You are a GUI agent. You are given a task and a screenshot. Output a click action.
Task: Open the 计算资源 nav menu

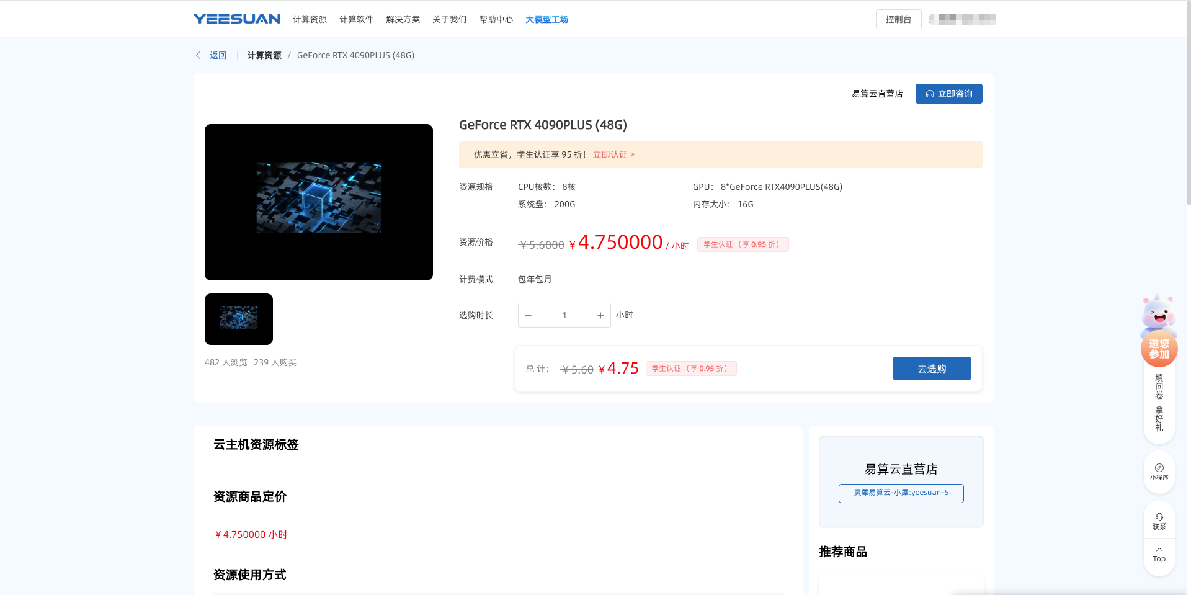(x=310, y=20)
